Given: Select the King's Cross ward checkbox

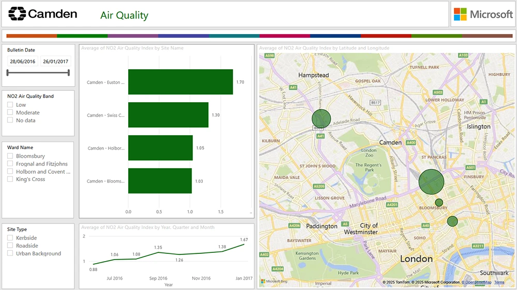Looking at the screenshot, I should point(10,179).
